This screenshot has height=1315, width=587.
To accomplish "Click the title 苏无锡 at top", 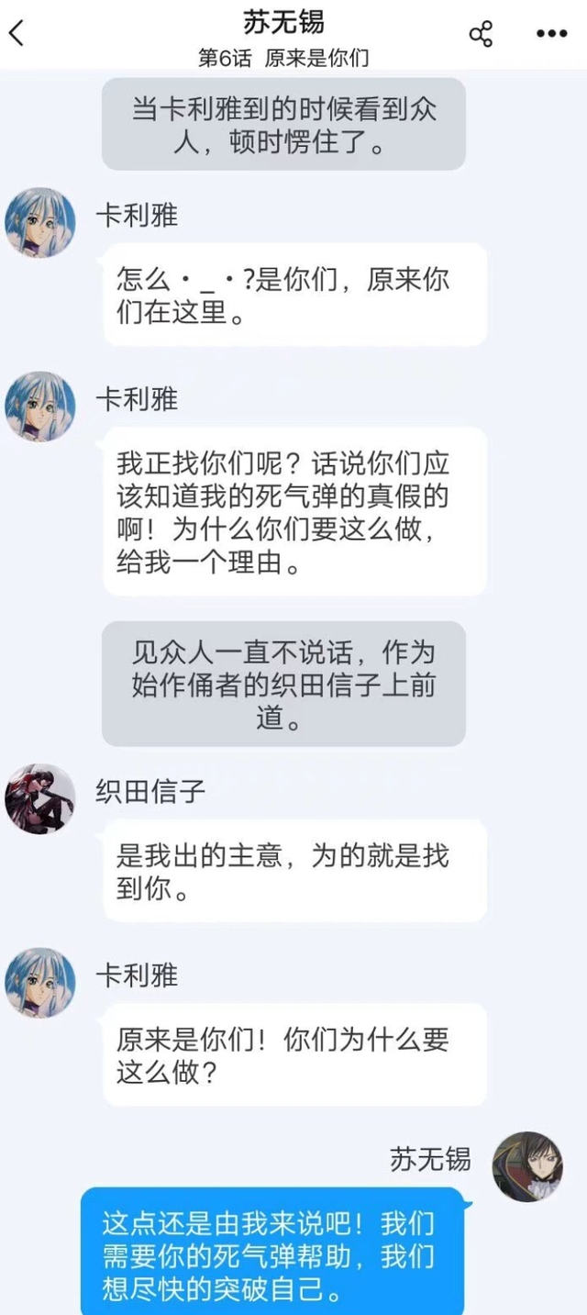I will point(284,21).
